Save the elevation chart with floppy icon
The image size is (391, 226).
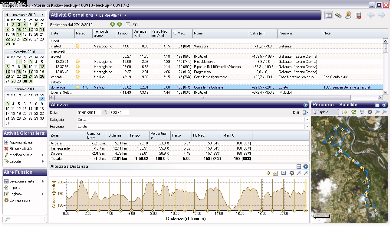pyautogui.click(x=284, y=173)
